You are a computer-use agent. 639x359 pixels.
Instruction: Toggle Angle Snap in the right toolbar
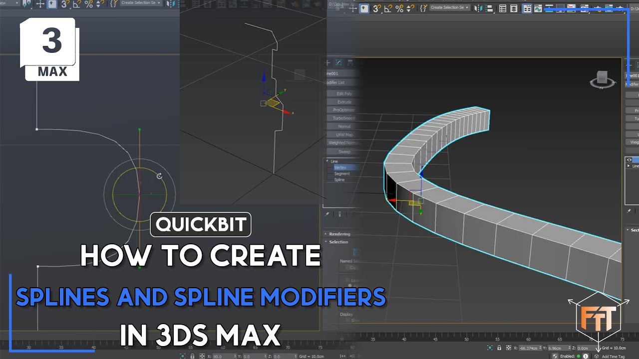[388, 8]
